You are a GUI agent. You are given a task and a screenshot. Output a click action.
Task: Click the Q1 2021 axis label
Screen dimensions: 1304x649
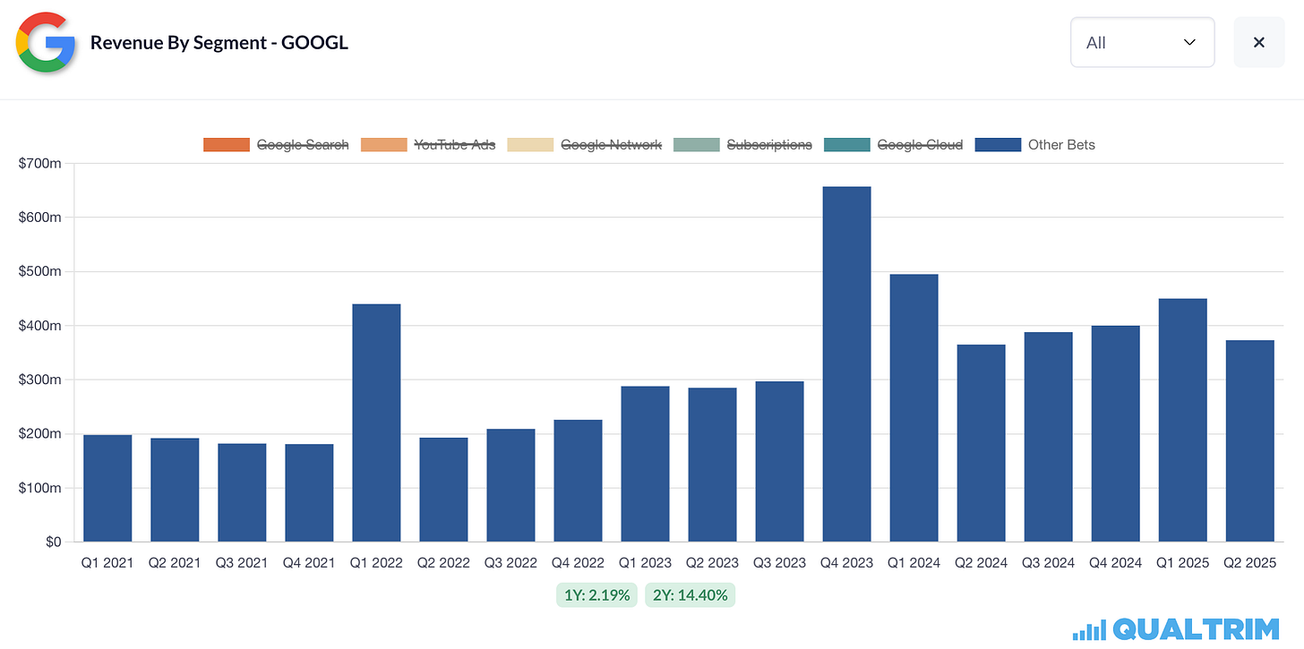[107, 563]
